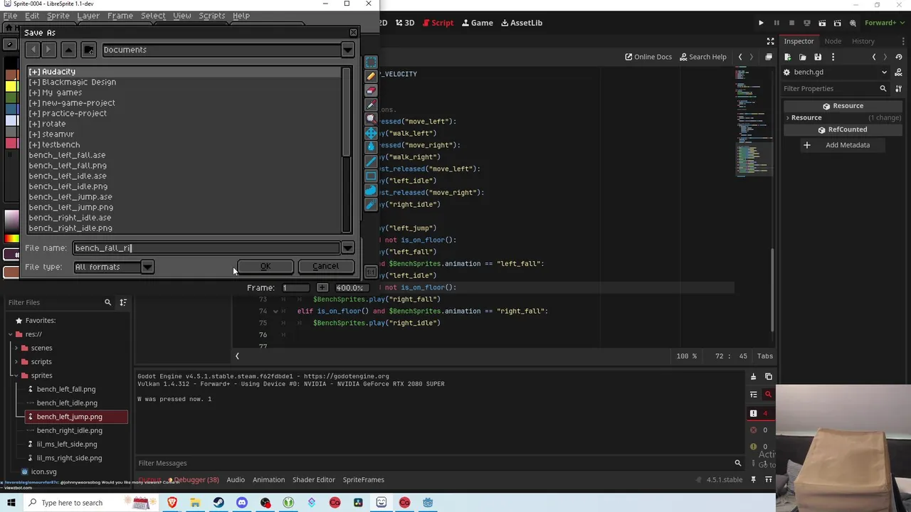Select the rectangular marquee tool in LibreSprite
Image resolution: width=911 pixels, height=512 pixels.
click(x=371, y=63)
